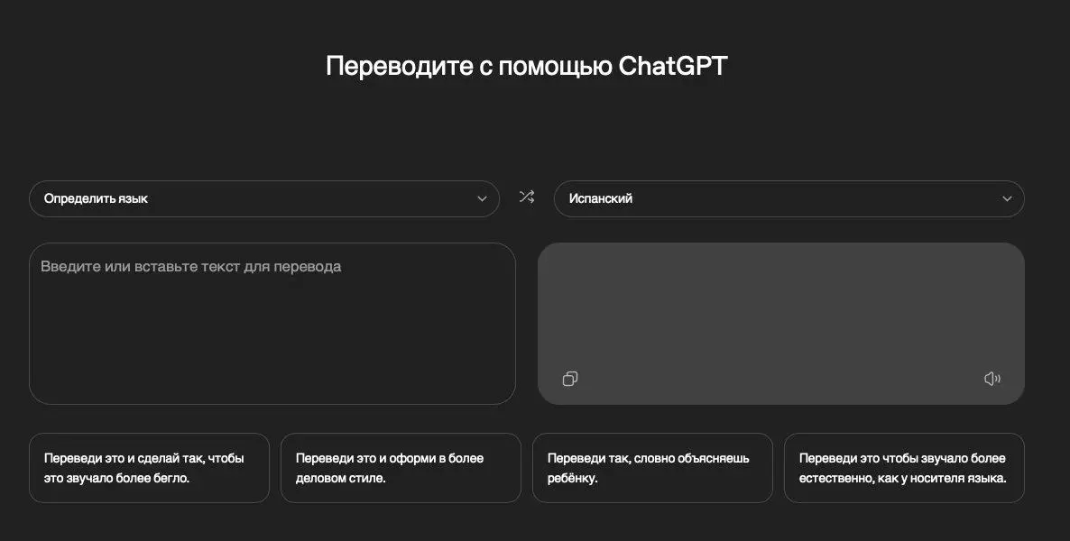Open the Испанский target language dropdown

coord(789,198)
